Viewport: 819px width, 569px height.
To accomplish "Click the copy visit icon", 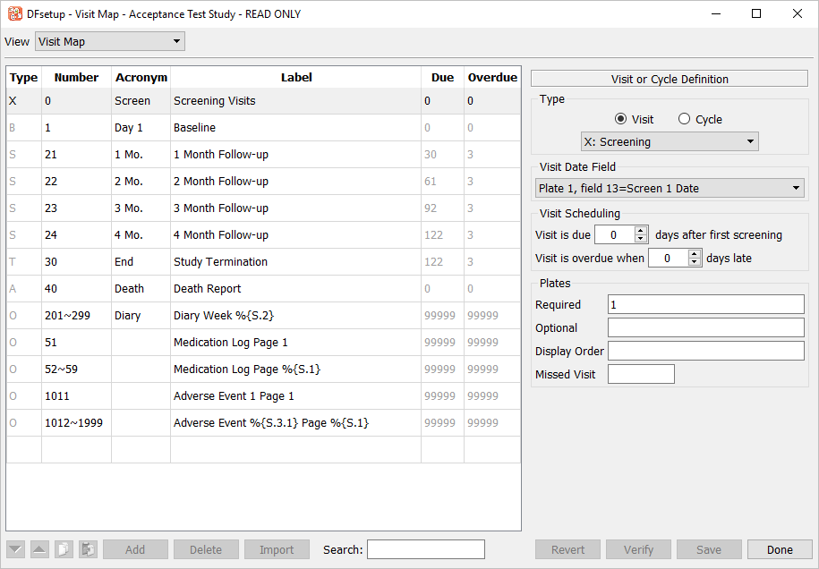I will [x=64, y=549].
